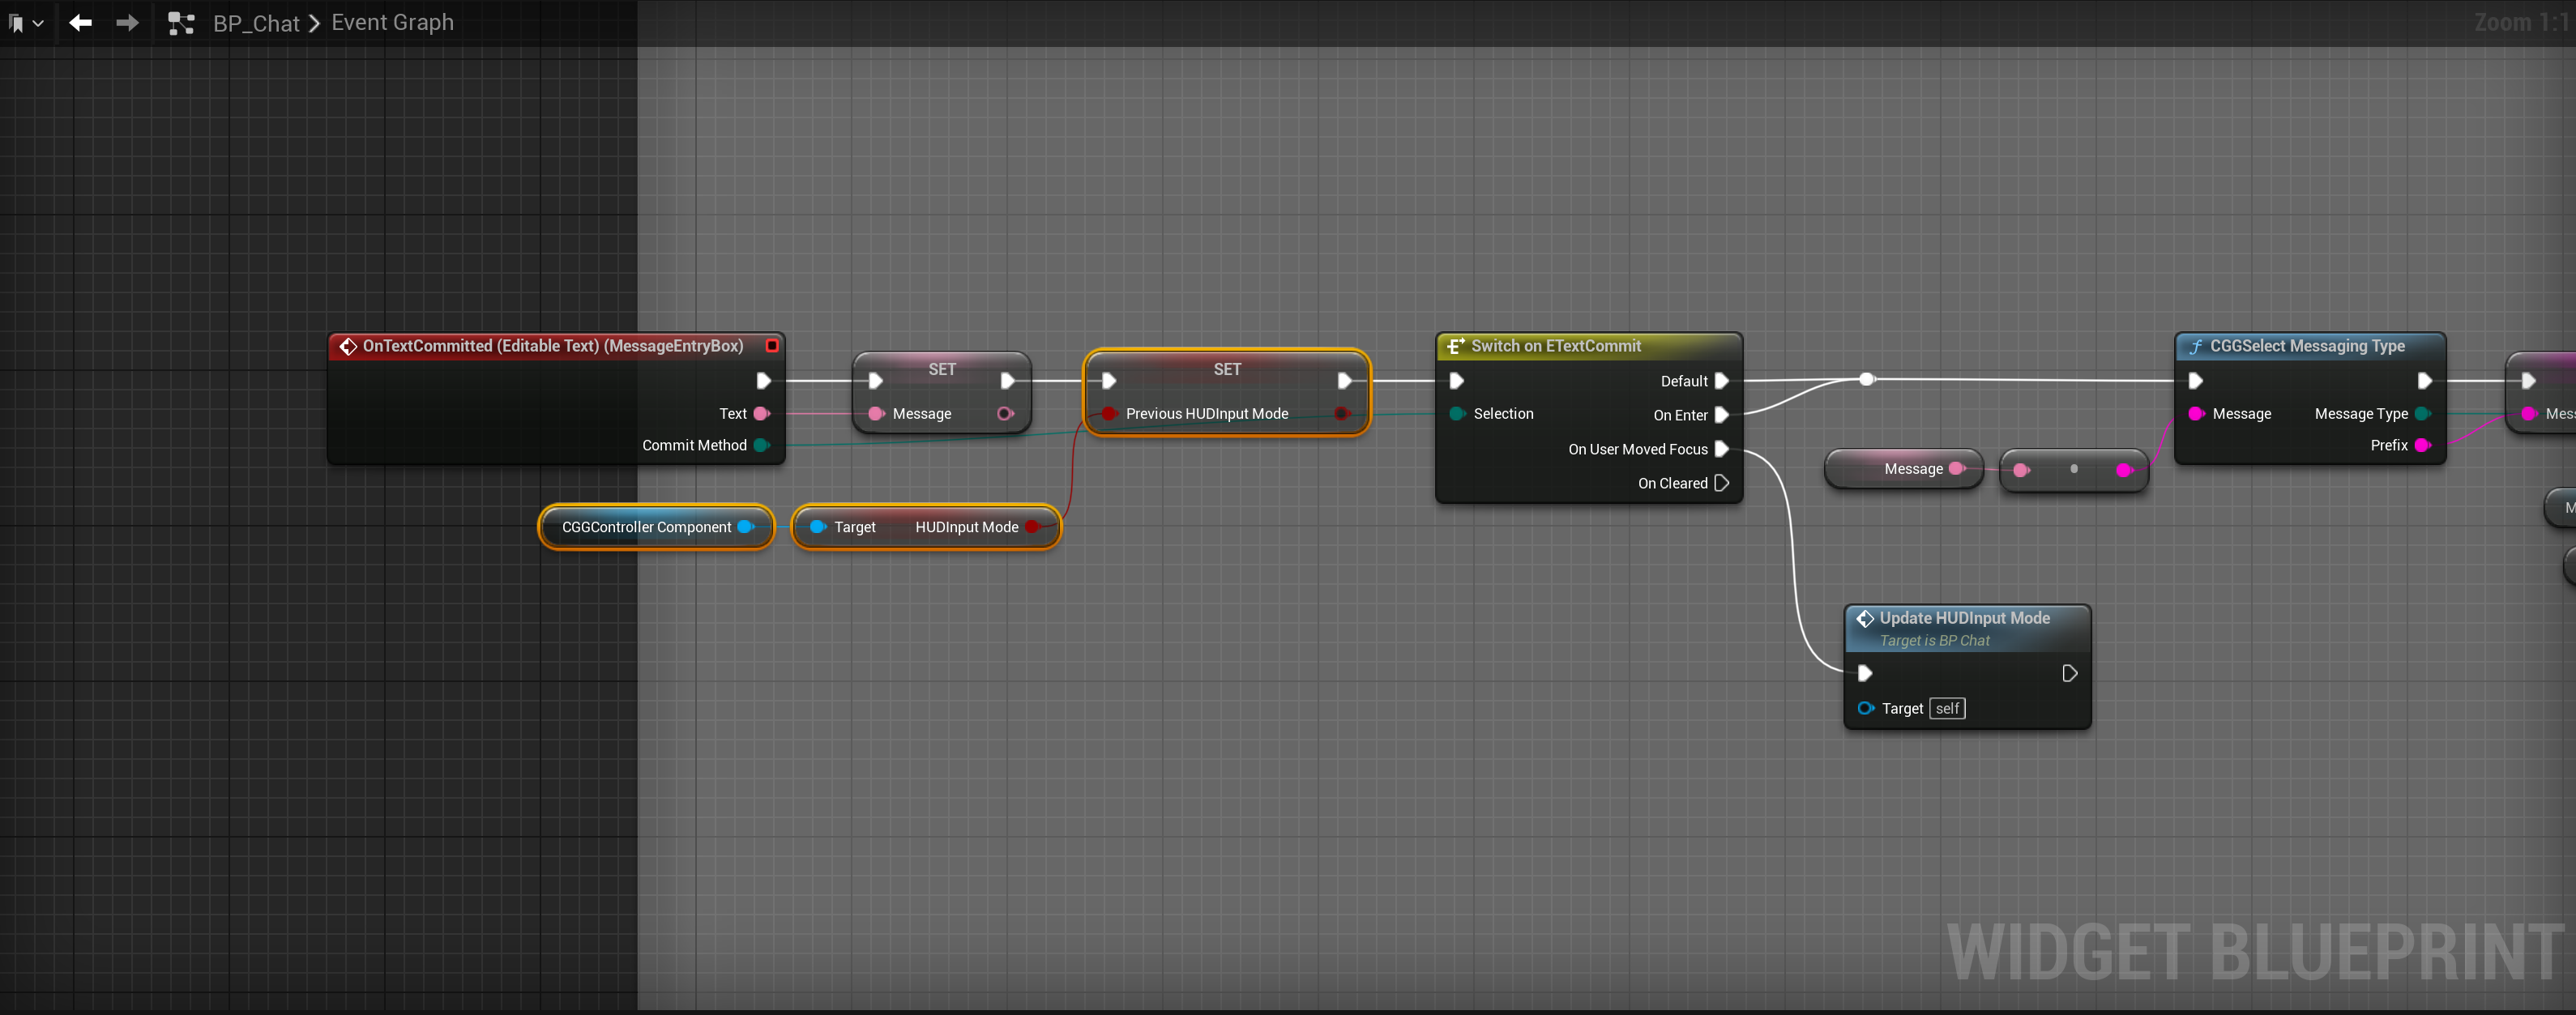Click the reroute node on the execution wire
This screenshot has height=1015, width=2576.
(1866, 379)
